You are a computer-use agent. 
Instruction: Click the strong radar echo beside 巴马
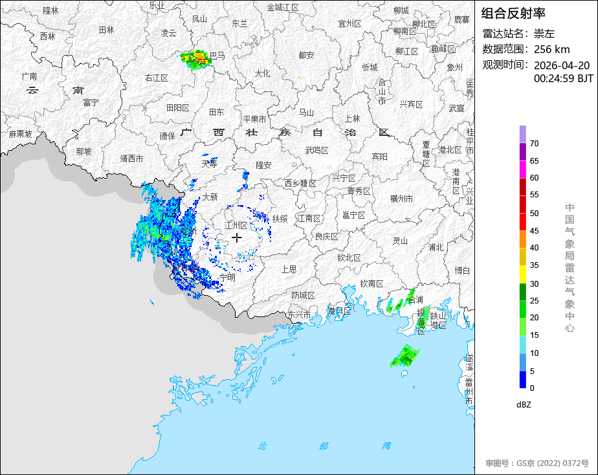(196, 59)
